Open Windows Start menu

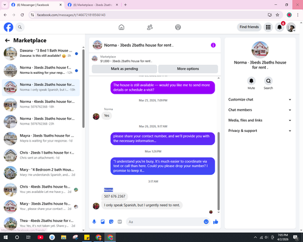(5, 237)
